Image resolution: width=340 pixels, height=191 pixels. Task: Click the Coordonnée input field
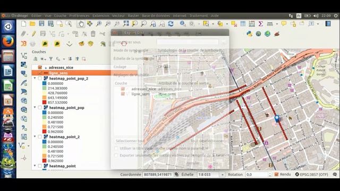click(158, 175)
